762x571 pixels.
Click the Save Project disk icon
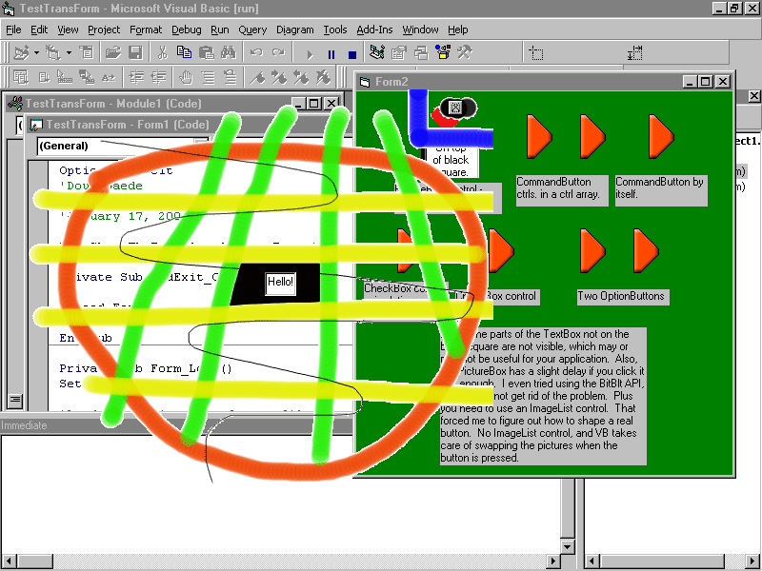[135, 53]
